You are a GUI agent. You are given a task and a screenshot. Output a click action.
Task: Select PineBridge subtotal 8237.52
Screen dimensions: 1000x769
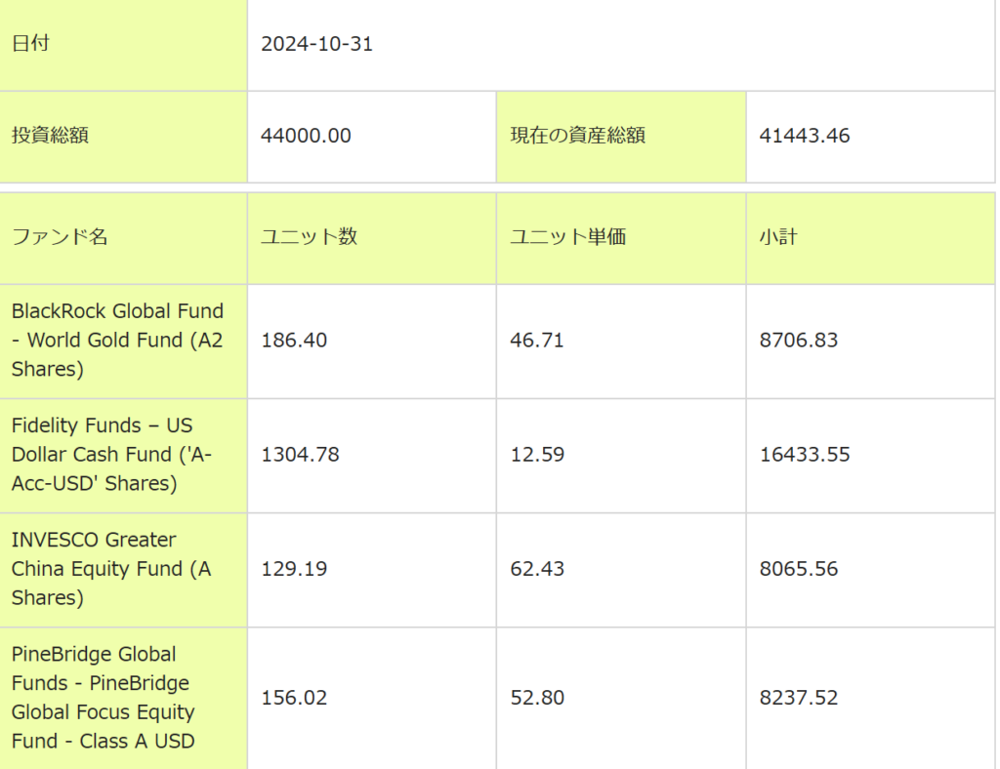(x=799, y=698)
